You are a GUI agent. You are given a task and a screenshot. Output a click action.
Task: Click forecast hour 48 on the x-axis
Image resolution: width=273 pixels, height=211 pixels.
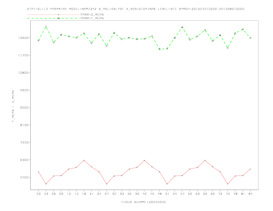160,194
